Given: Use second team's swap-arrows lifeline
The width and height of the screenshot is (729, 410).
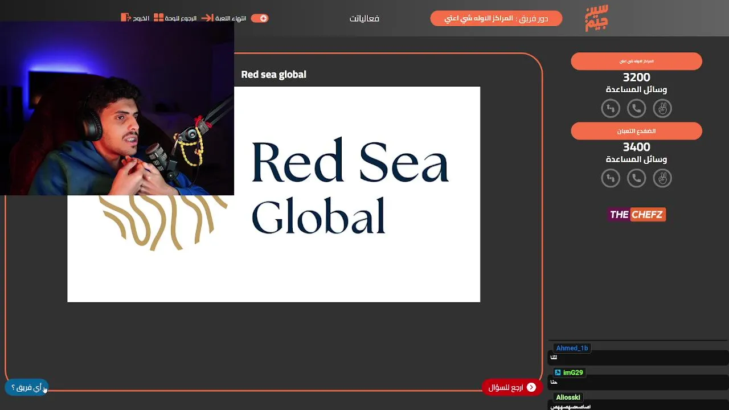Looking at the screenshot, I should (x=611, y=178).
